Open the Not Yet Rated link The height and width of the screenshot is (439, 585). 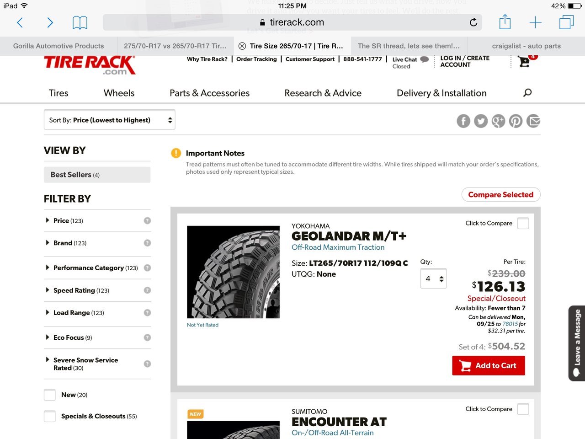click(x=202, y=325)
